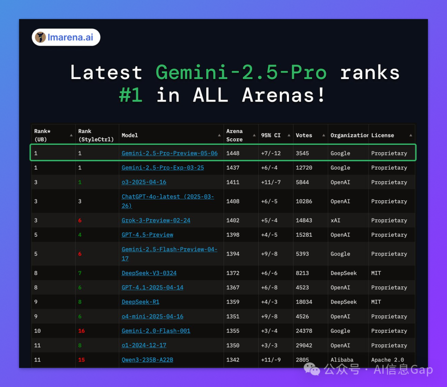Click the License header label

(382, 135)
